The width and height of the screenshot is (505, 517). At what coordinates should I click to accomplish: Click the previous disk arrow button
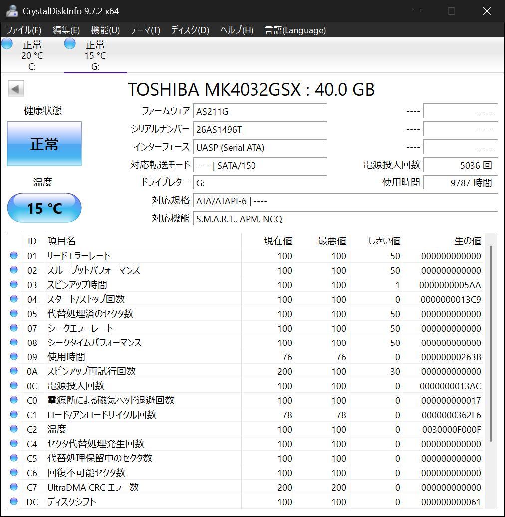15,89
